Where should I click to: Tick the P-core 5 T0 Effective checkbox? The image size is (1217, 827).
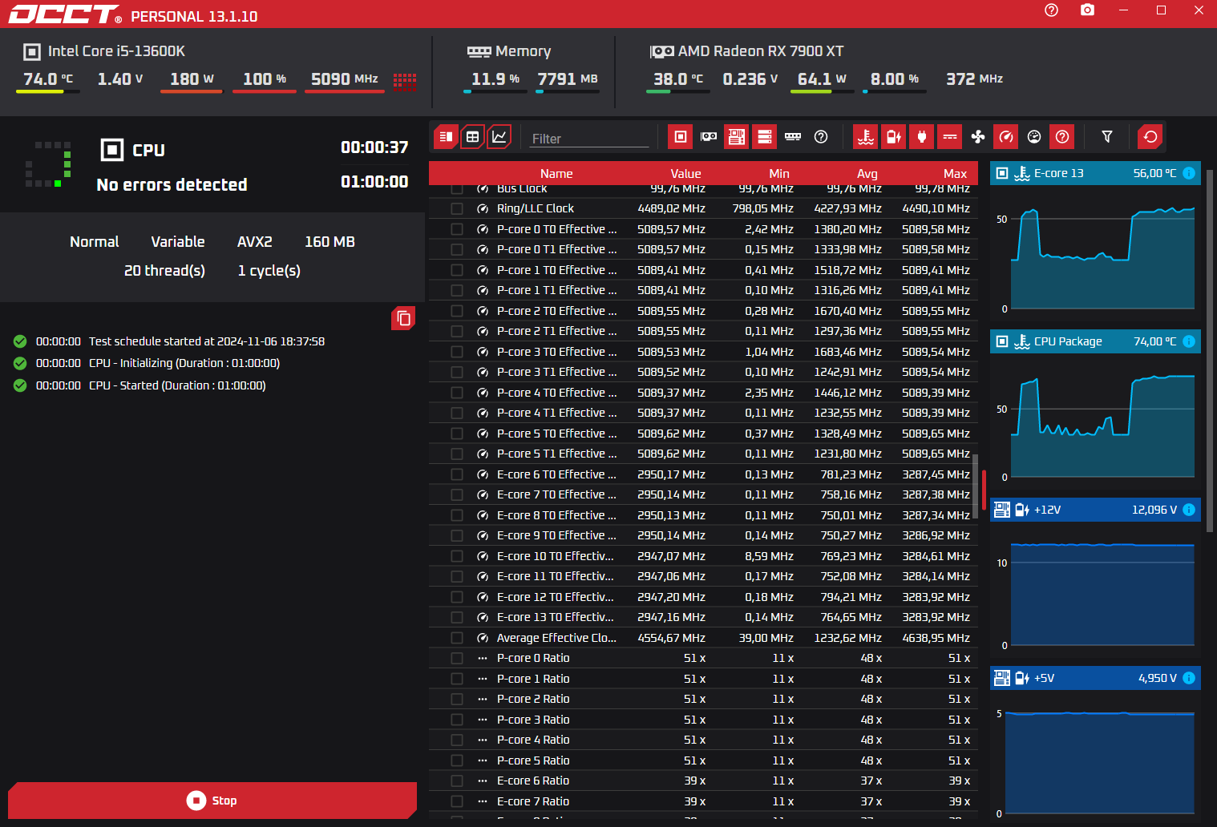click(457, 434)
